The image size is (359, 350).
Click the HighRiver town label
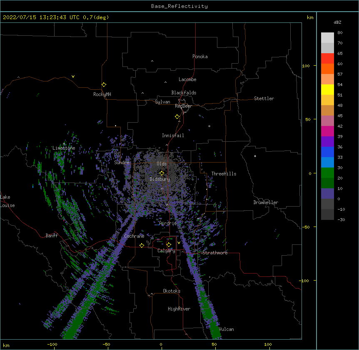179,309
